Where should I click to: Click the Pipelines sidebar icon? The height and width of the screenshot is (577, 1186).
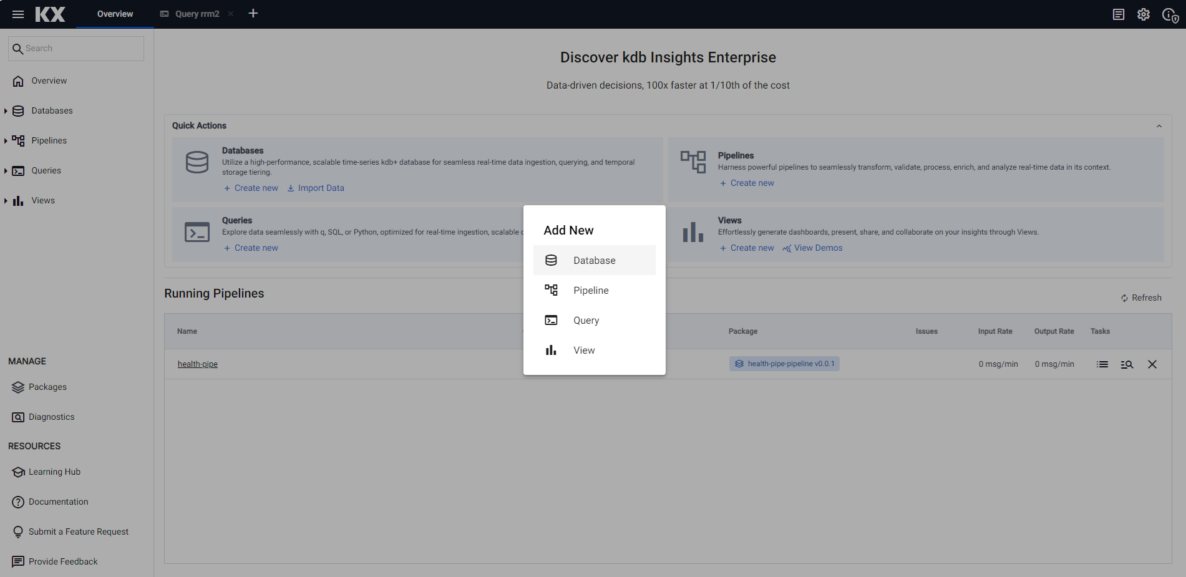[x=18, y=141]
